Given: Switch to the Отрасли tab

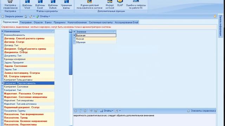Looking at the screenshot, I should 38,22.
